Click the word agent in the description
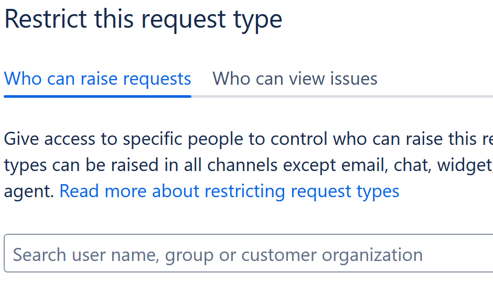Screen dimensions: 493x284 point(28,191)
